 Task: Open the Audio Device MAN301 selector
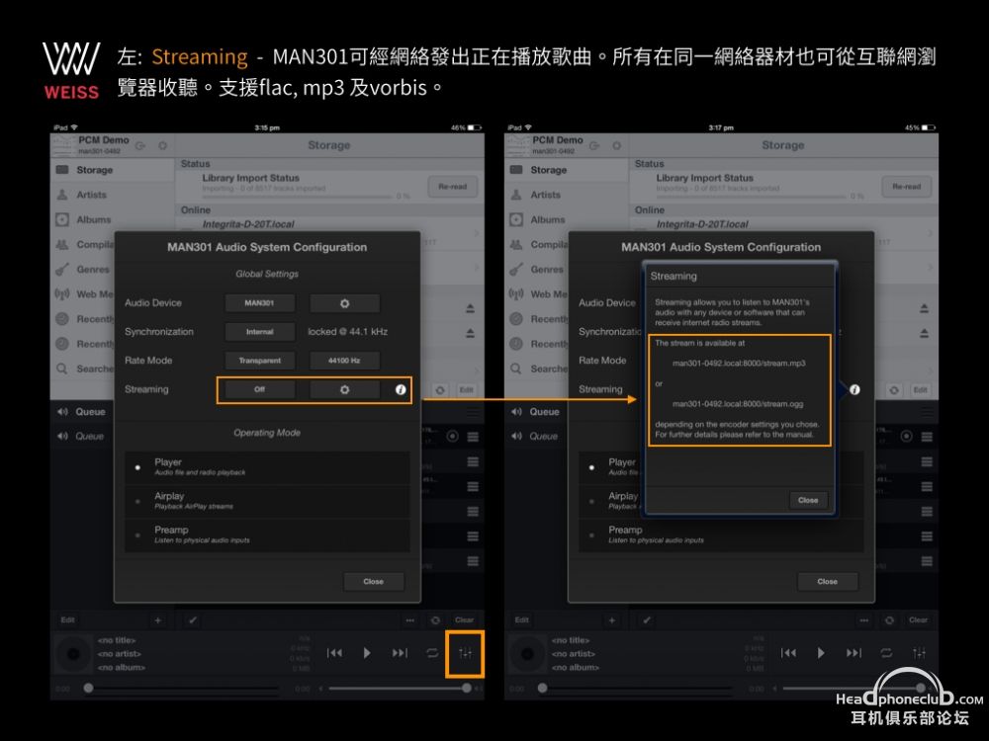260,303
